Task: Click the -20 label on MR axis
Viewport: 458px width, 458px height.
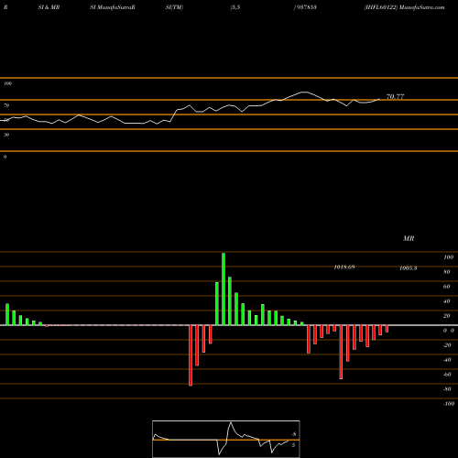Action: 447,345
